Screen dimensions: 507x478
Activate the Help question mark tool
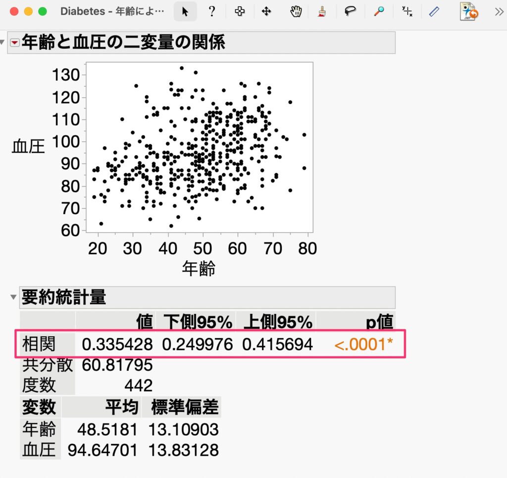tap(212, 12)
